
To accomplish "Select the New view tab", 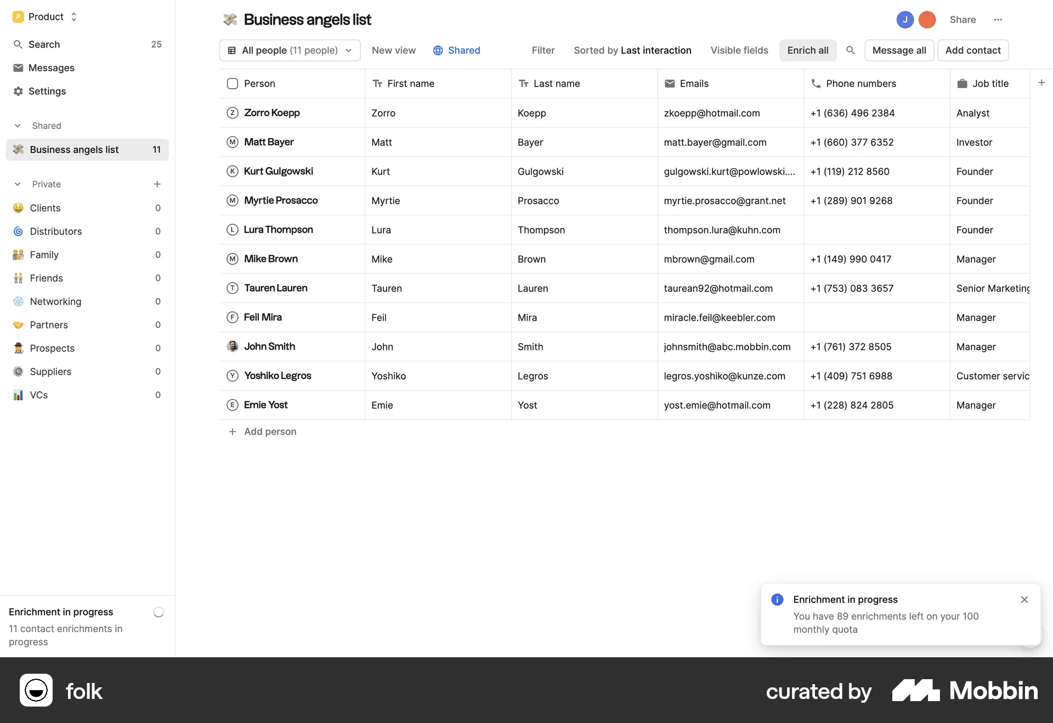I will tap(394, 50).
